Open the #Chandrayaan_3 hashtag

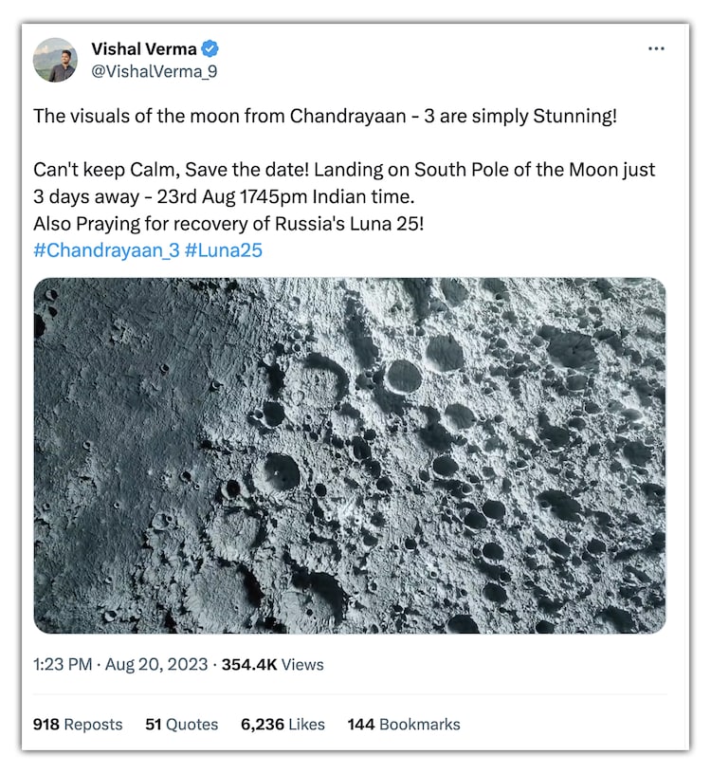106,250
